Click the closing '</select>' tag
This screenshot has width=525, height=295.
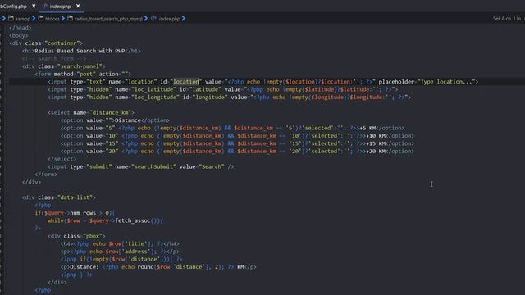[x=62, y=159]
